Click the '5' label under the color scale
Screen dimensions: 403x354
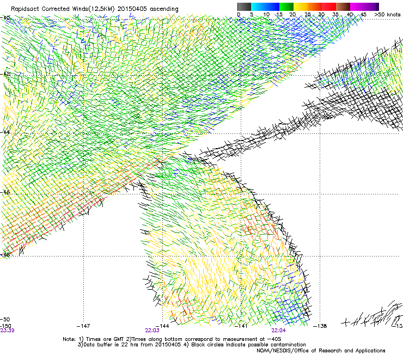click(252, 14)
